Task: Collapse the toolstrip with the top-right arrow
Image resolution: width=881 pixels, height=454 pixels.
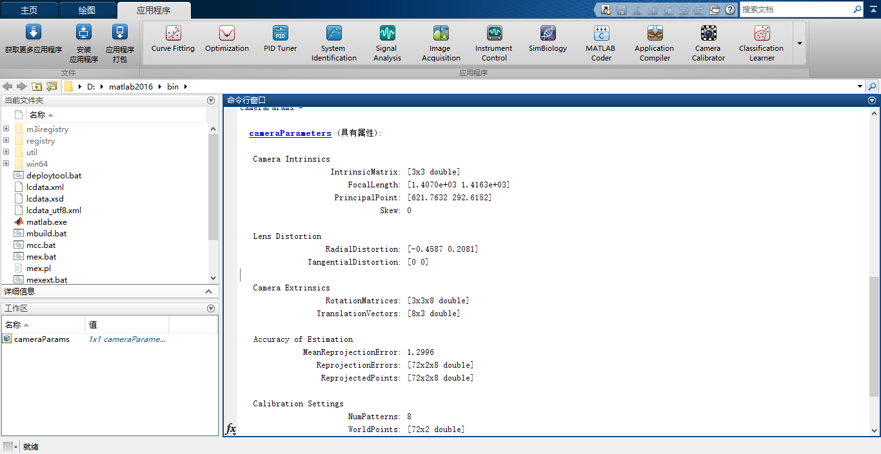Action: point(873,10)
